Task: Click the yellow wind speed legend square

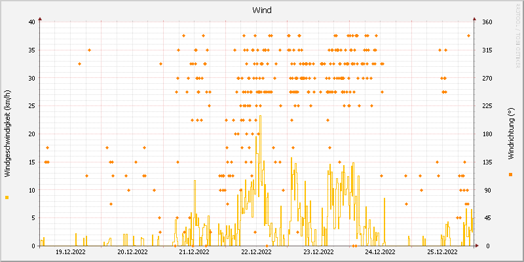Action: pyautogui.click(x=7, y=198)
